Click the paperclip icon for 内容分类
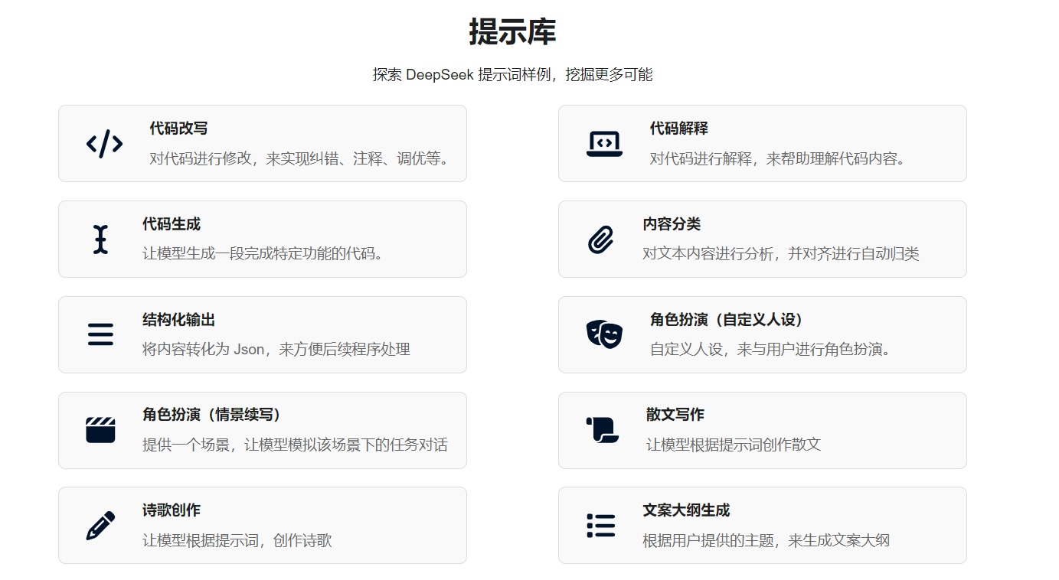Screen dimensions: 1059x580 pyautogui.click(x=600, y=239)
